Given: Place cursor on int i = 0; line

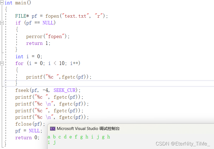Looking at the screenshot, I should click(x=29, y=57).
